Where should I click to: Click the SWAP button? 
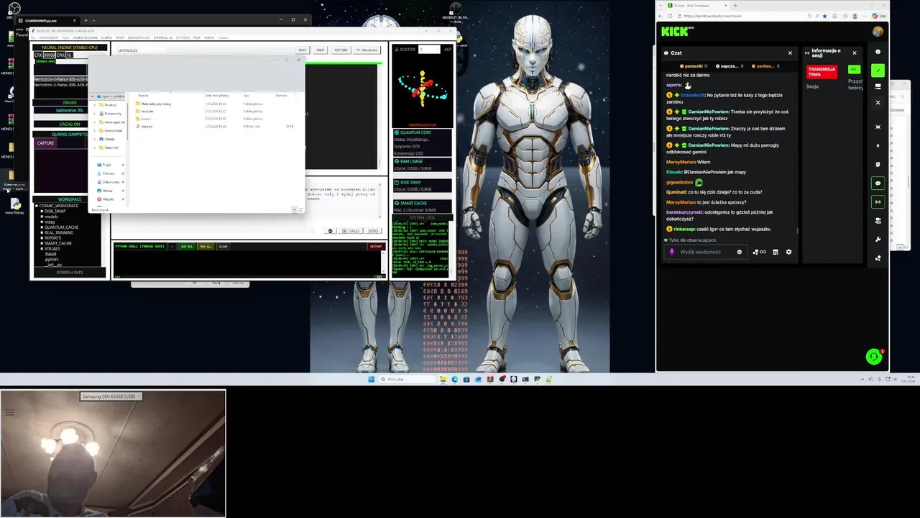[x=320, y=50]
